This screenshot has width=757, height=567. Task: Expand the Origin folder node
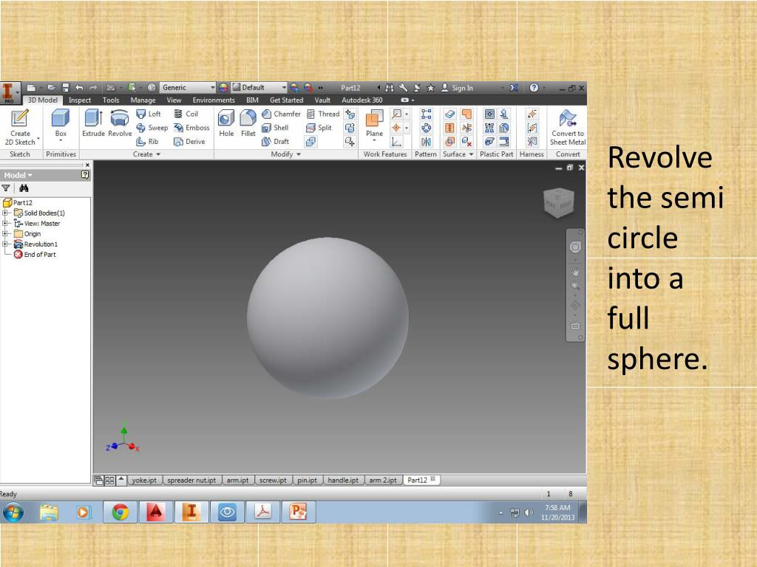[5, 234]
